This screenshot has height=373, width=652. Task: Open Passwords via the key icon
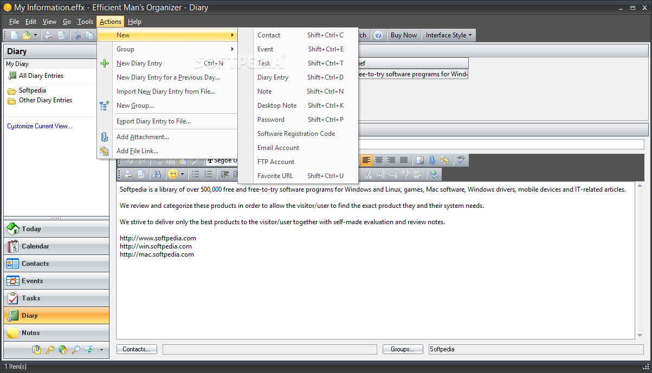click(50, 350)
